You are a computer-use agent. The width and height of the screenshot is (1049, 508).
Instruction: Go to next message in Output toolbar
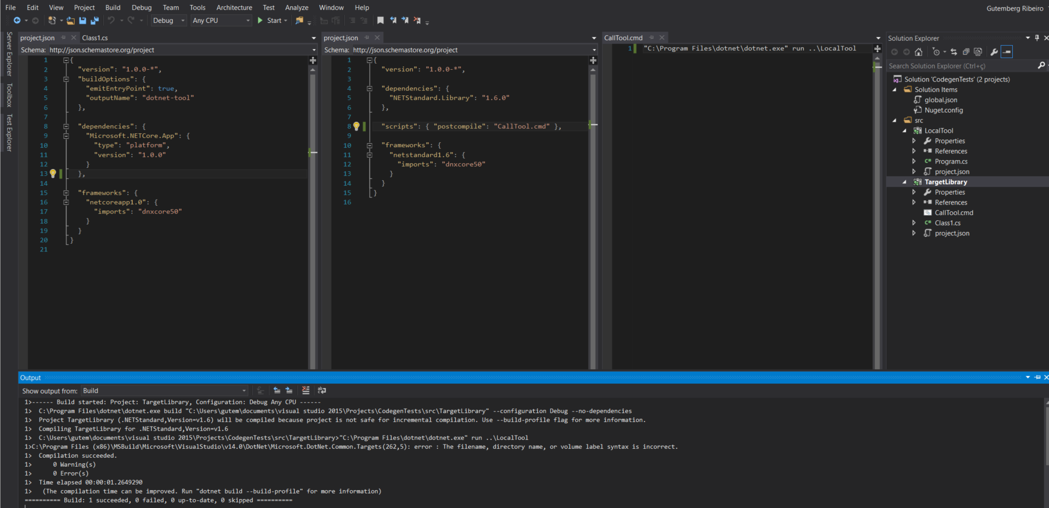289,390
